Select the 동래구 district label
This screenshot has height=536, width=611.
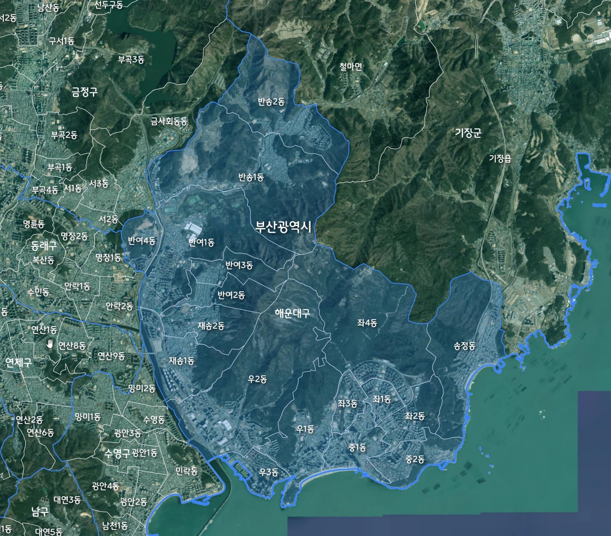click(x=44, y=245)
